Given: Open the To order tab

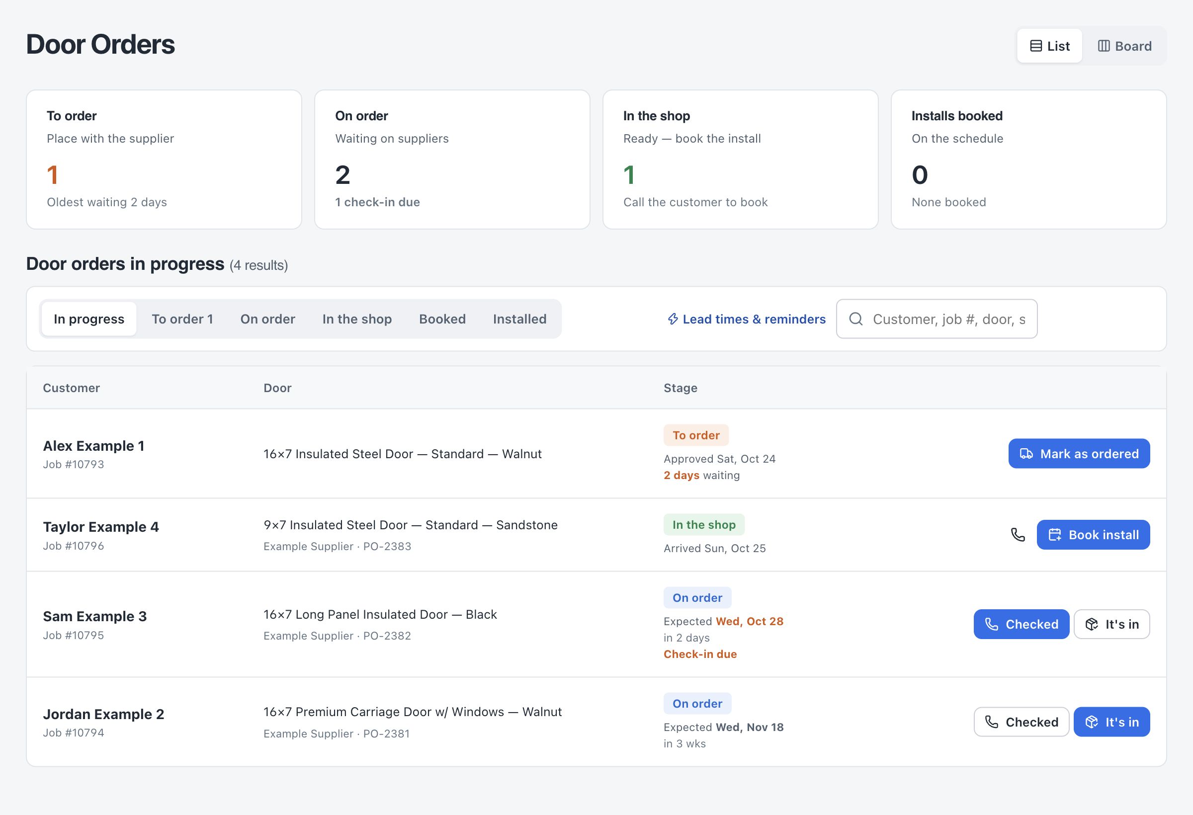Looking at the screenshot, I should tap(182, 319).
